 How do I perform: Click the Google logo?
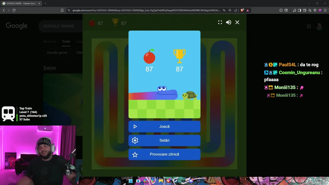[x=17, y=26]
